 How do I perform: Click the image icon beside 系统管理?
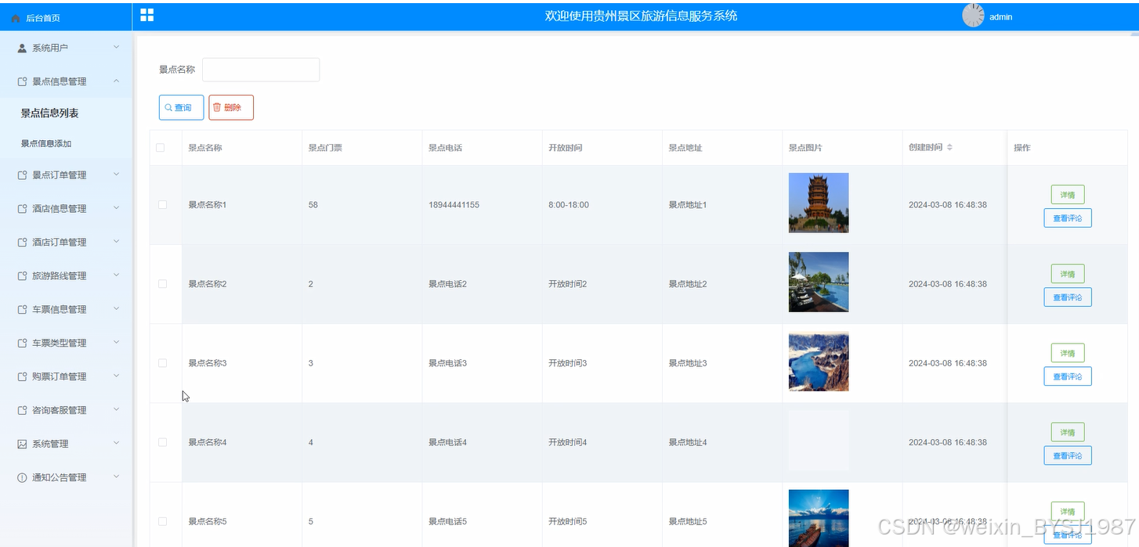[22, 444]
